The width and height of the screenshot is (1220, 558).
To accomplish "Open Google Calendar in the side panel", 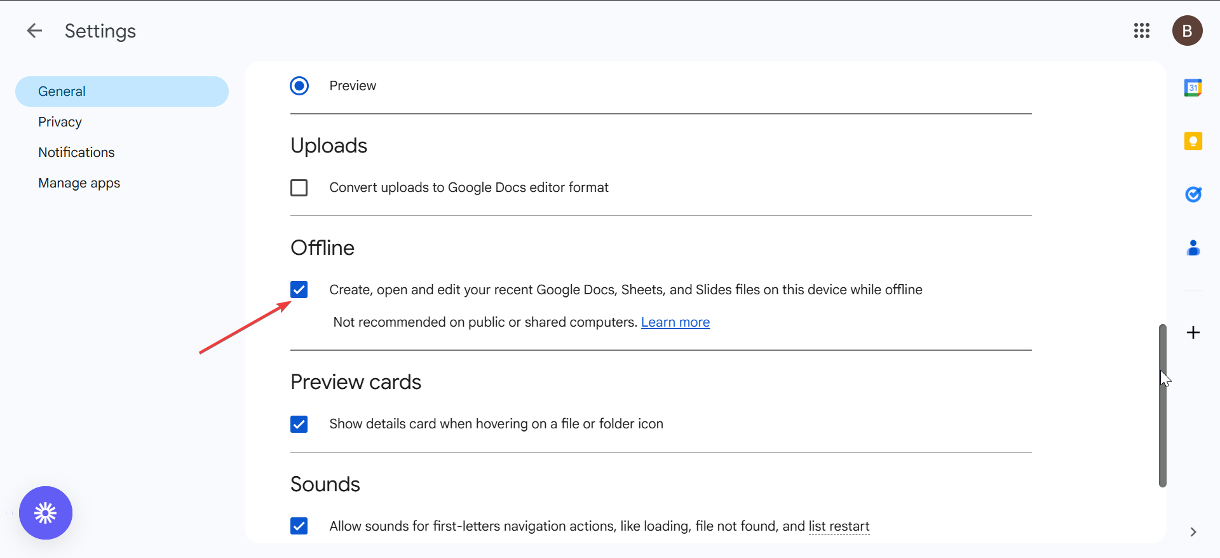I will (1193, 88).
